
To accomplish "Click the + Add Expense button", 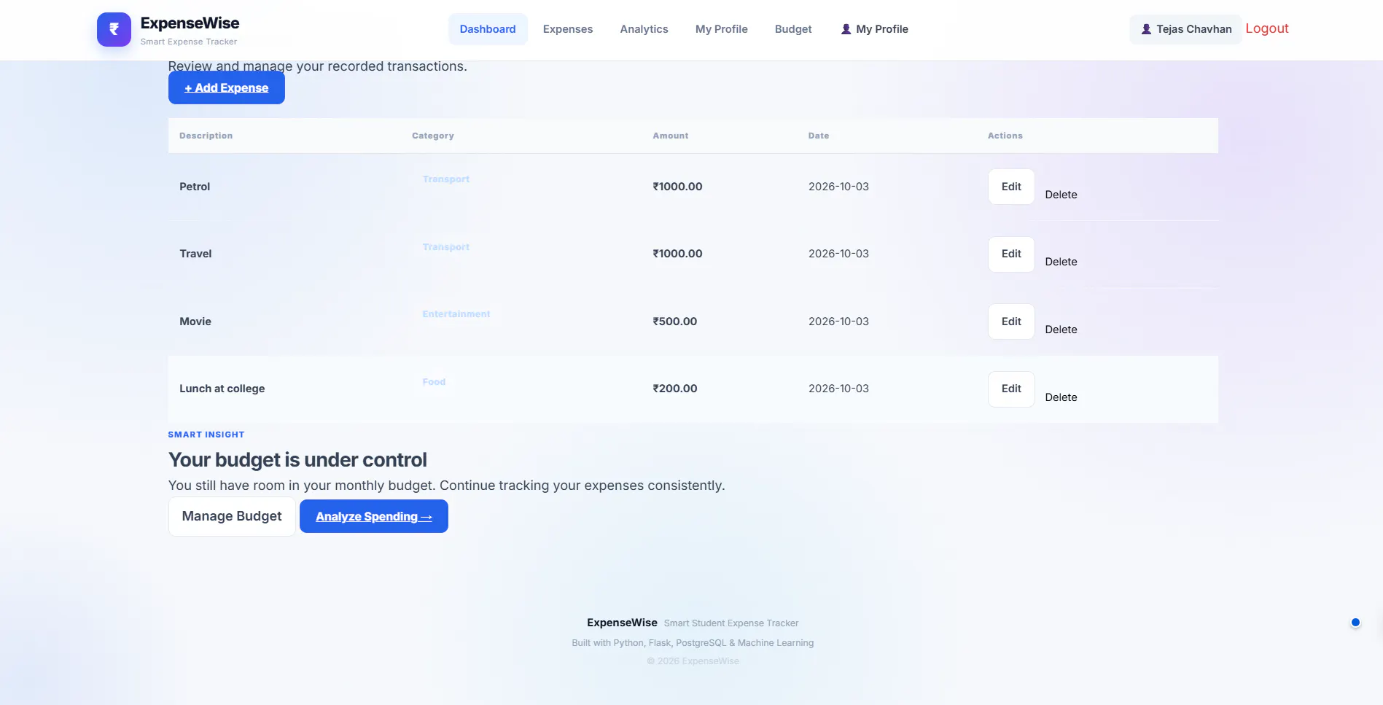I will click(x=227, y=87).
